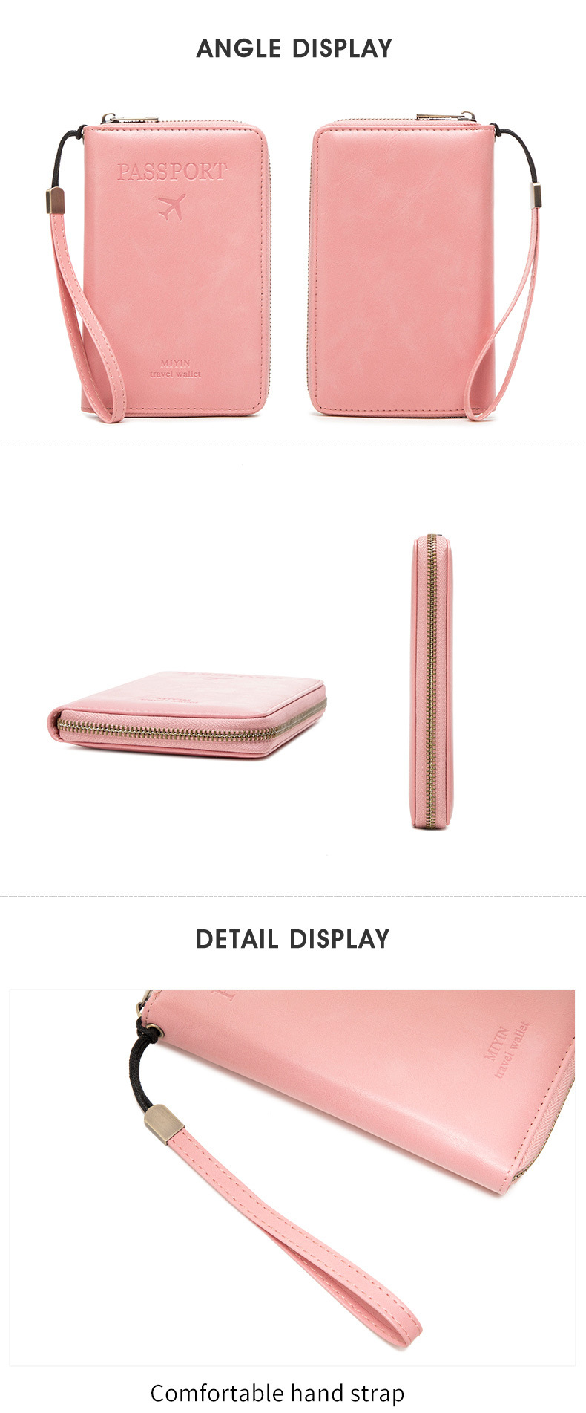Select the flat-lying wallet side view image
The height and width of the screenshot is (1413, 586).
(x=187, y=714)
